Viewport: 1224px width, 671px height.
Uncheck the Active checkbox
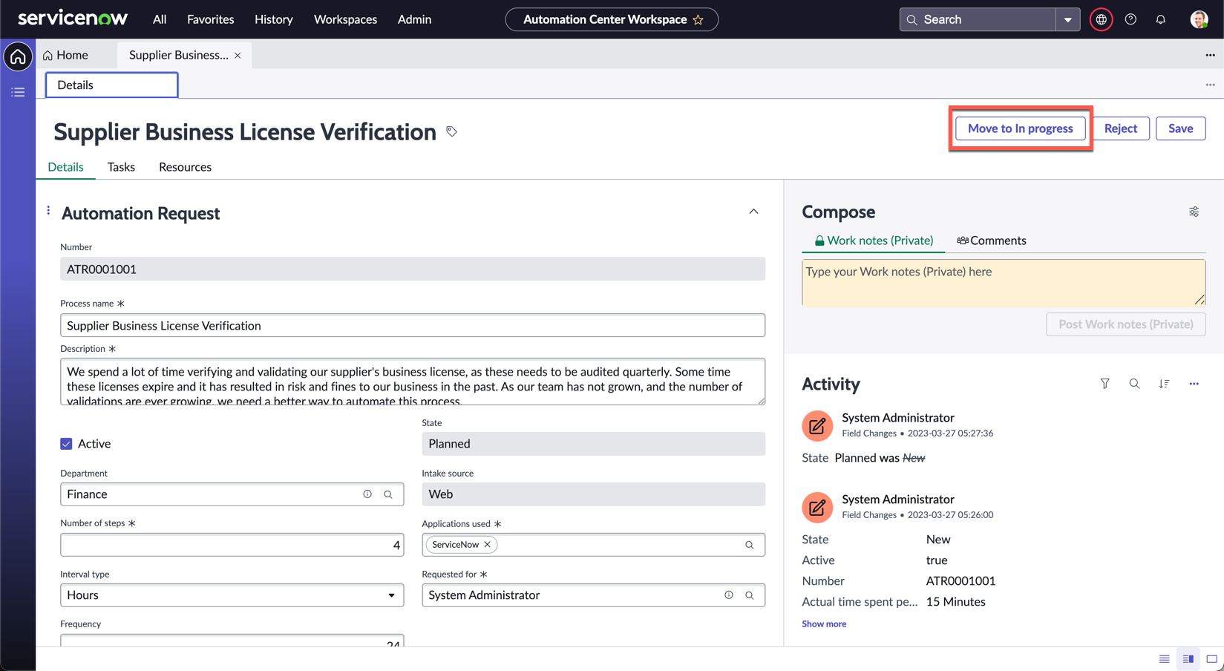[x=66, y=444]
